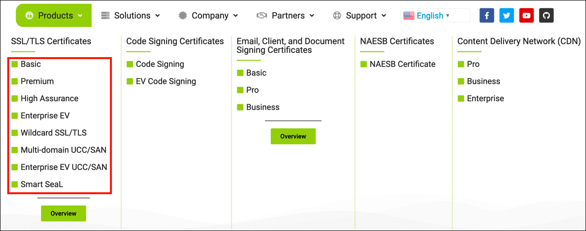This screenshot has width=586, height=231.
Task: Open the Facebook social icon
Action: [487, 15]
